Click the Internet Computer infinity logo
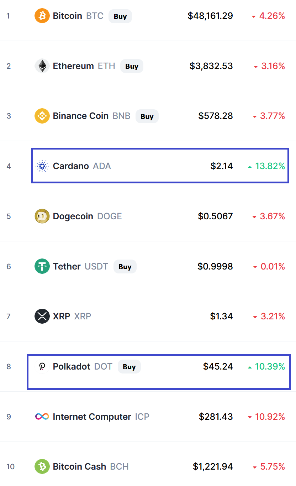This screenshot has height=486, width=296. pyautogui.click(x=42, y=417)
